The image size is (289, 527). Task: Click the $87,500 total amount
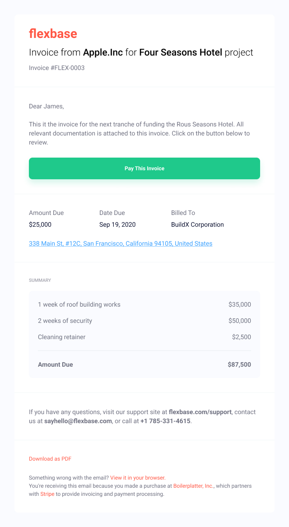tap(239, 365)
